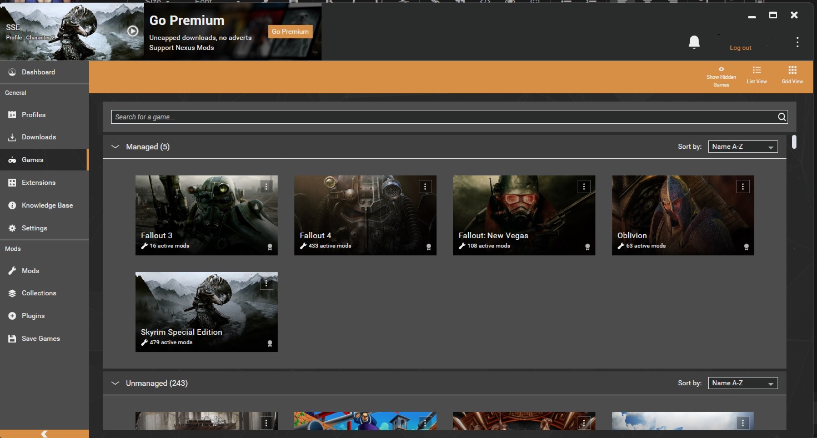Toggle Show Hidden Games

coord(721,77)
